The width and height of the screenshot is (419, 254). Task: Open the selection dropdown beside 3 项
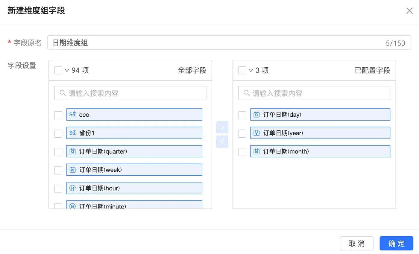pos(251,71)
